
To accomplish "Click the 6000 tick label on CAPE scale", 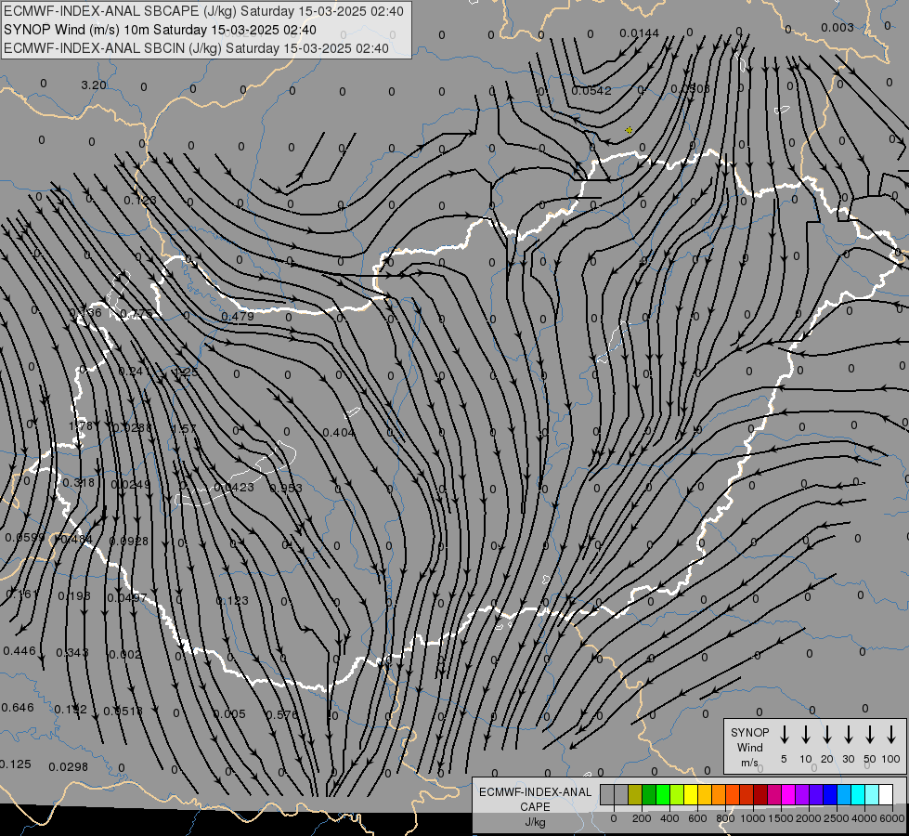I will [x=893, y=818].
